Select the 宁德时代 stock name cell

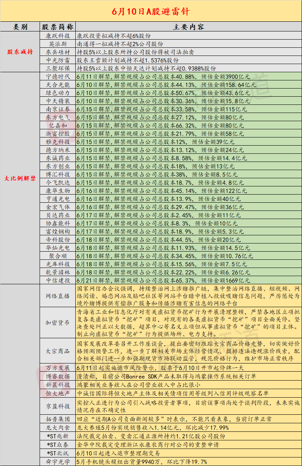pyautogui.click(x=58, y=77)
